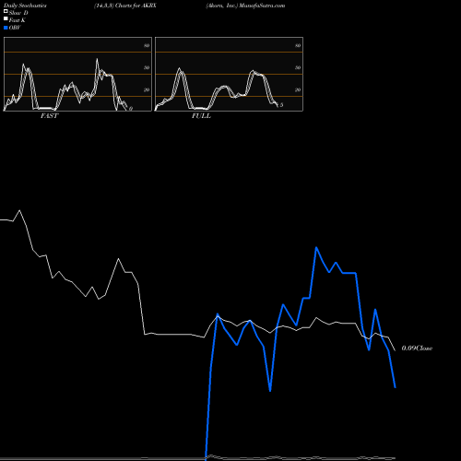Image resolution: width=461 pixels, height=461 pixels.
Task: Click the final value 5 in the FULL chart
Action: 281,105
